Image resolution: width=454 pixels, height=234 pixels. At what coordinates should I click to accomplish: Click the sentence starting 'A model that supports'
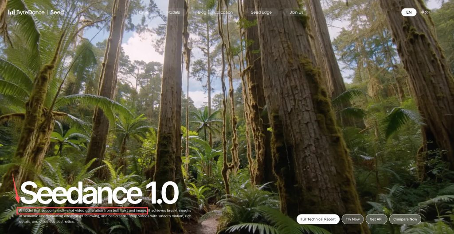coord(83,211)
